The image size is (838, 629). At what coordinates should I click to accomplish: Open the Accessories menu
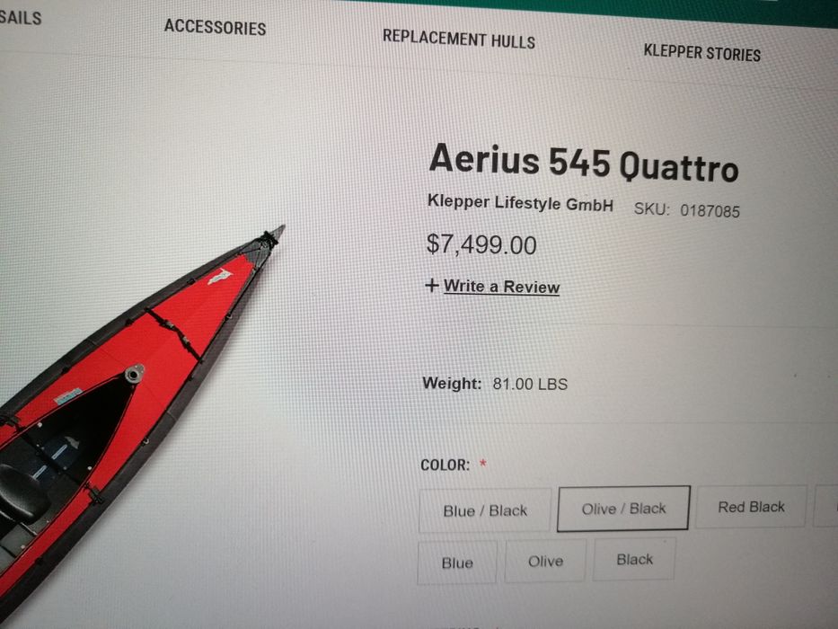click(x=215, y=27)
